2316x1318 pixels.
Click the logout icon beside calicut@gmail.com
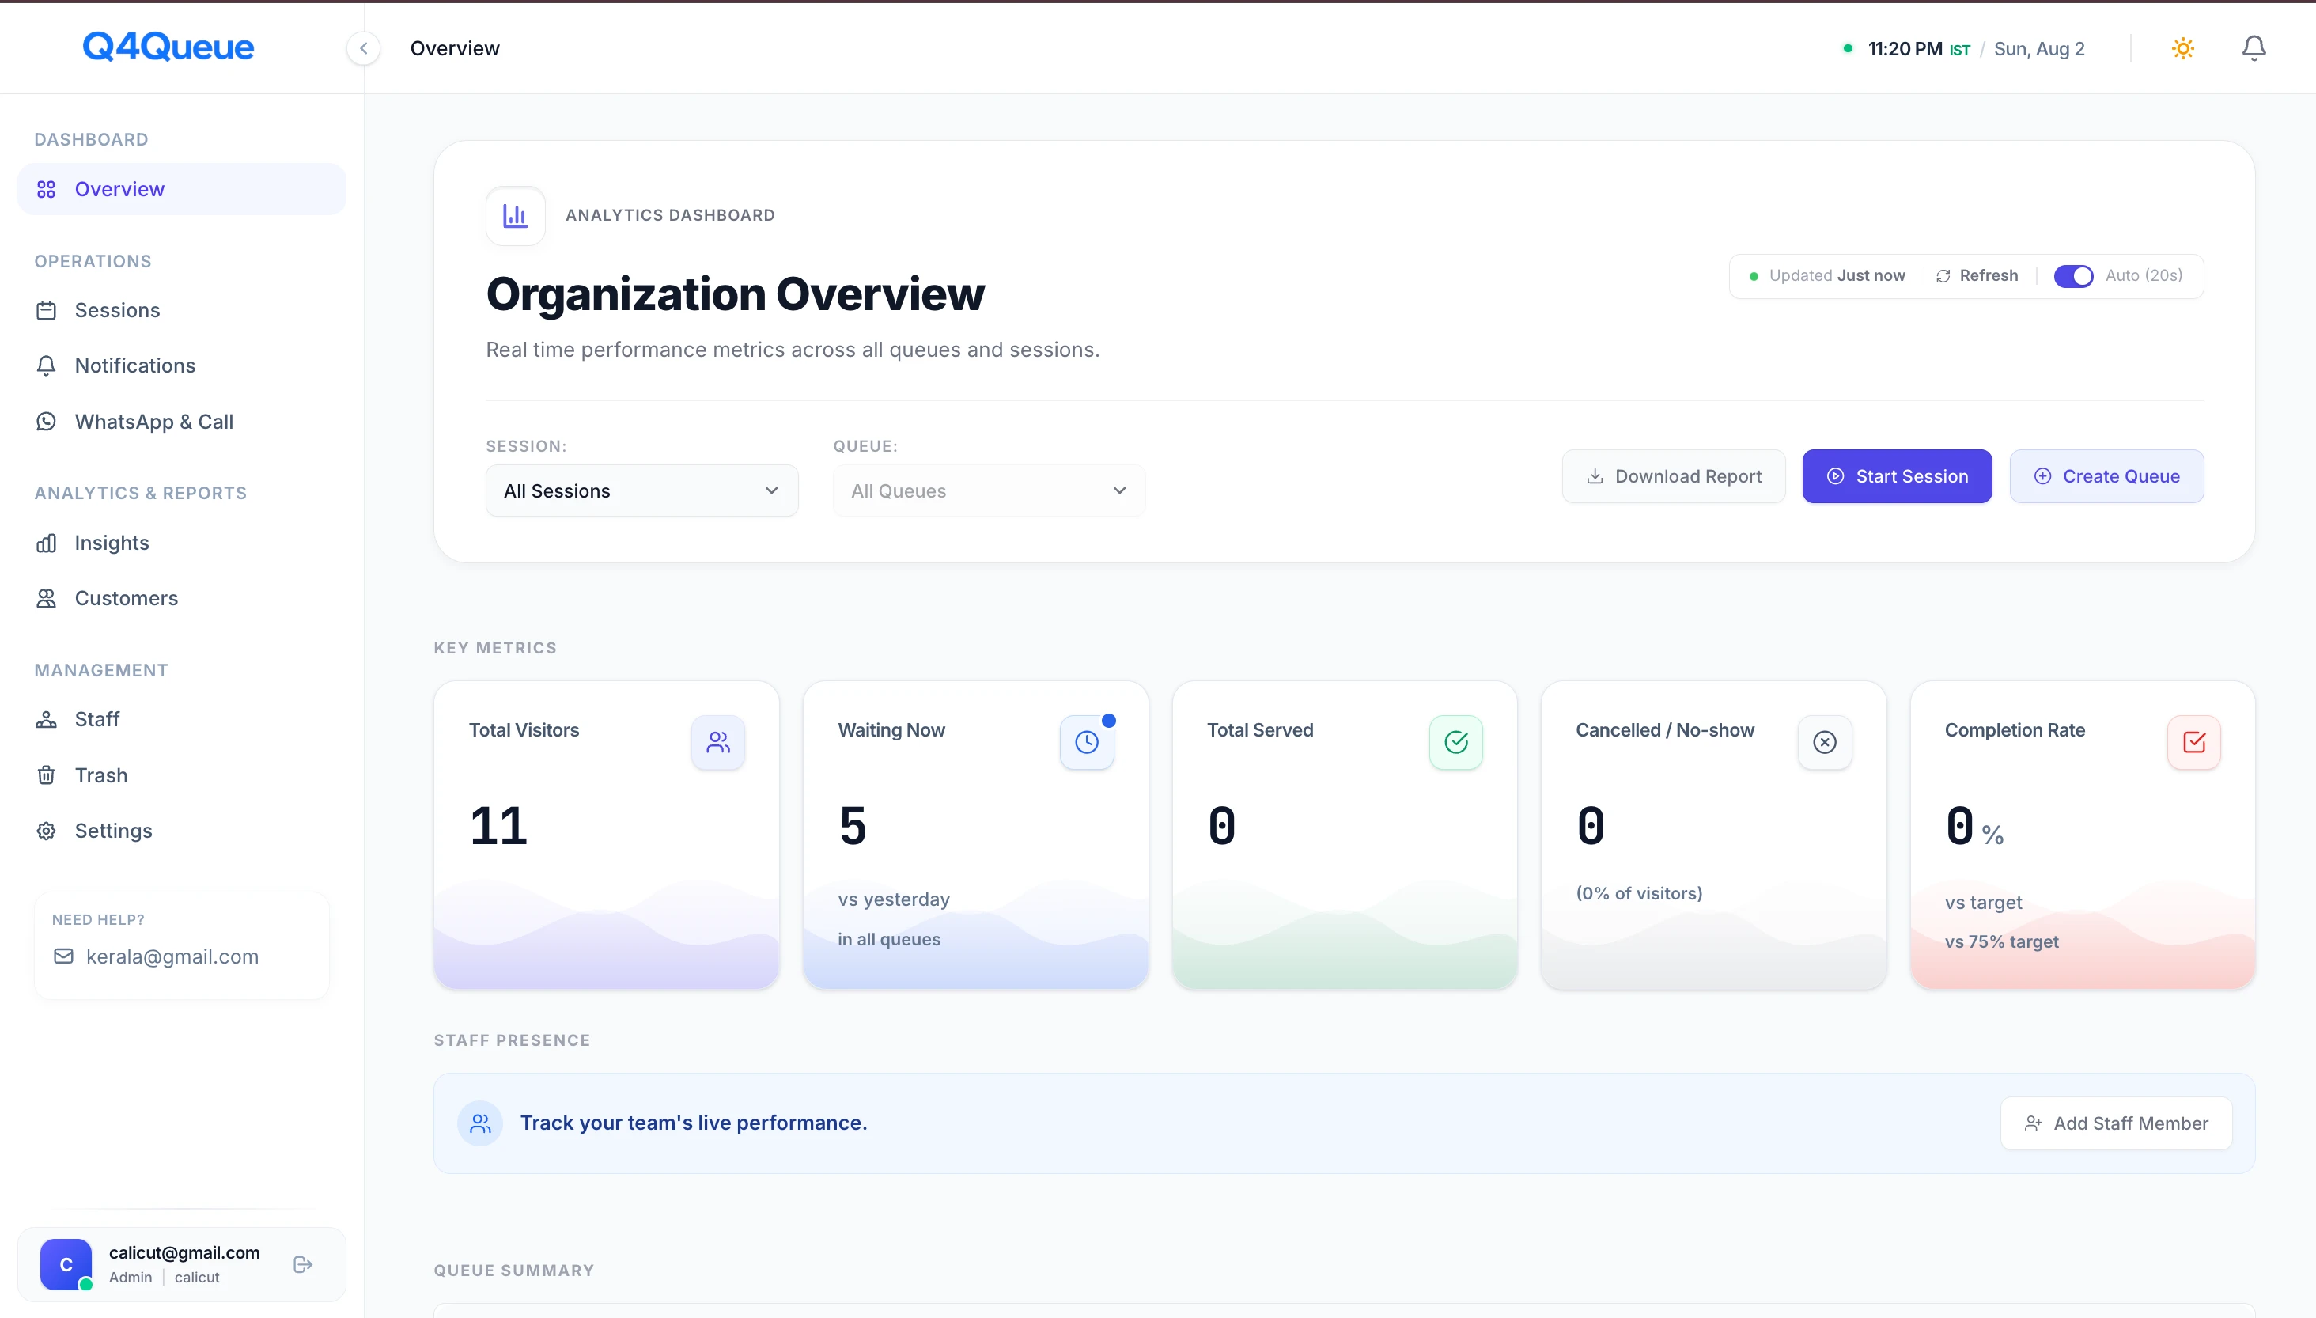click(303, 1264)
